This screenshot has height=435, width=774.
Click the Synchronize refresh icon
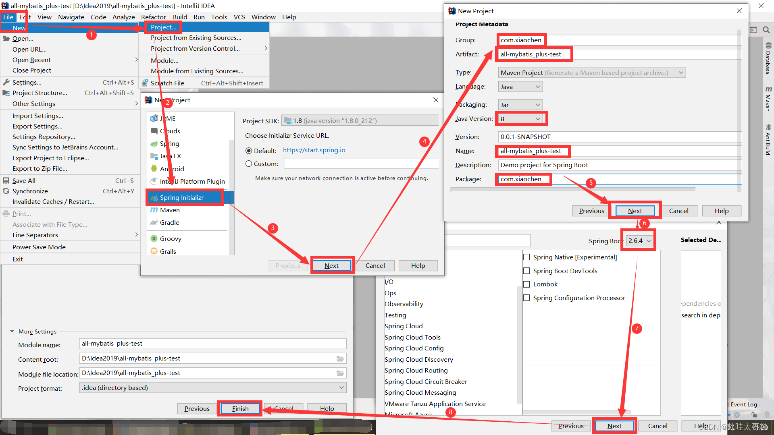click(x=6, y=191)
